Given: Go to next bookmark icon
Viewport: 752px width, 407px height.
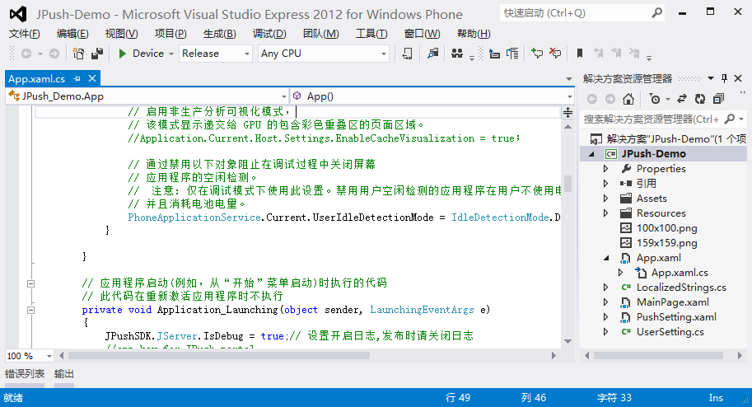Looking at the screenshot, I should coord(616,54).
